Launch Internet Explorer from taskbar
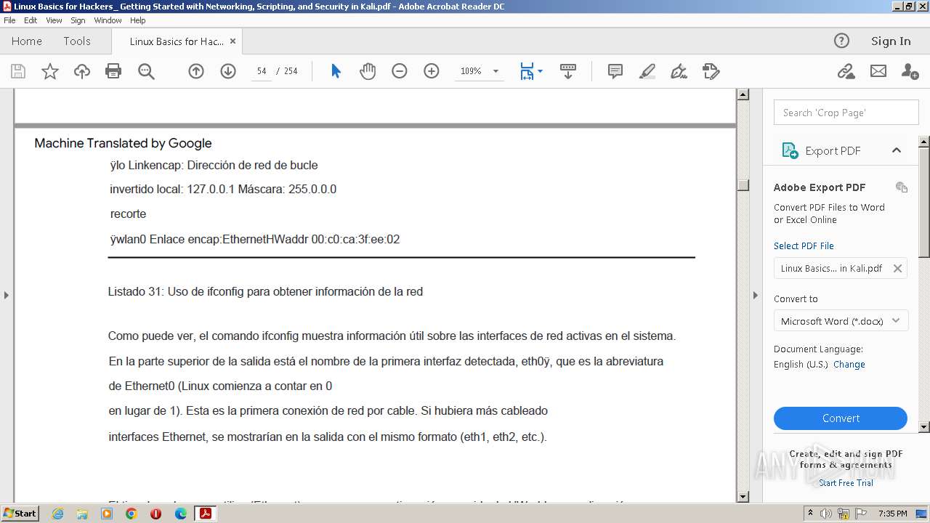Screen dimensions: 930x523 pos(57,514)
